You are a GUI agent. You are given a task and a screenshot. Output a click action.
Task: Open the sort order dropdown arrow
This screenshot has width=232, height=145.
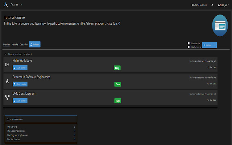pyautogui.click(x=215, y=45)
